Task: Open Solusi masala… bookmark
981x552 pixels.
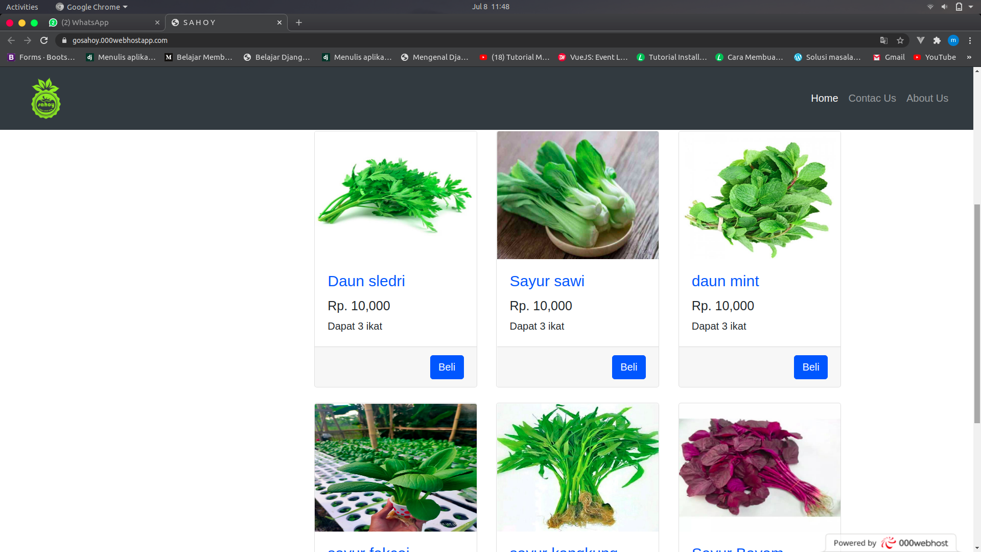Action: coord(828,57)
